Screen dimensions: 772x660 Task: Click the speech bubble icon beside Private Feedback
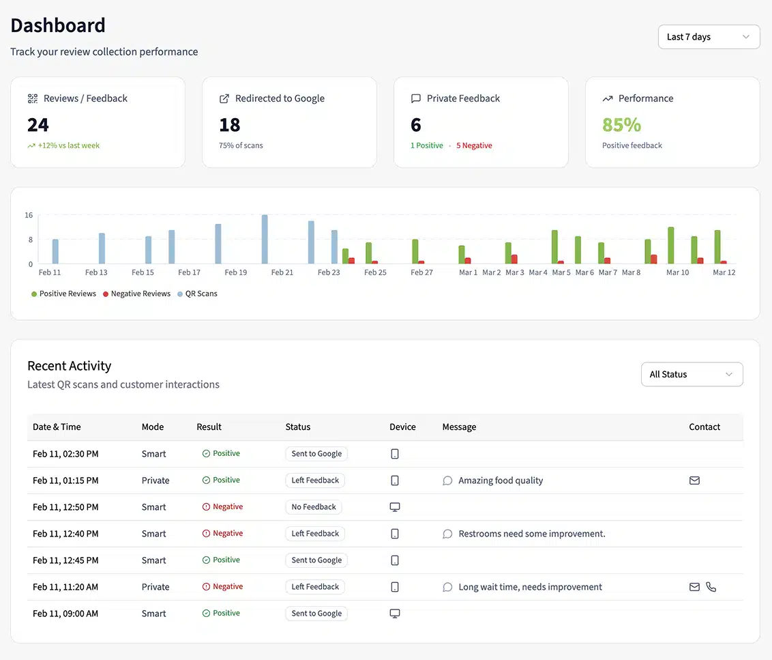415,98
